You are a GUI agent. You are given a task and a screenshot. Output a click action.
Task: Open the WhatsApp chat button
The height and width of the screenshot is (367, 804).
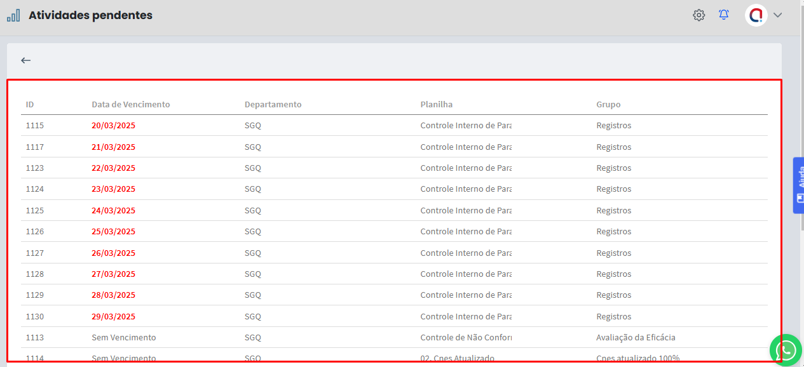coord(786,350)
